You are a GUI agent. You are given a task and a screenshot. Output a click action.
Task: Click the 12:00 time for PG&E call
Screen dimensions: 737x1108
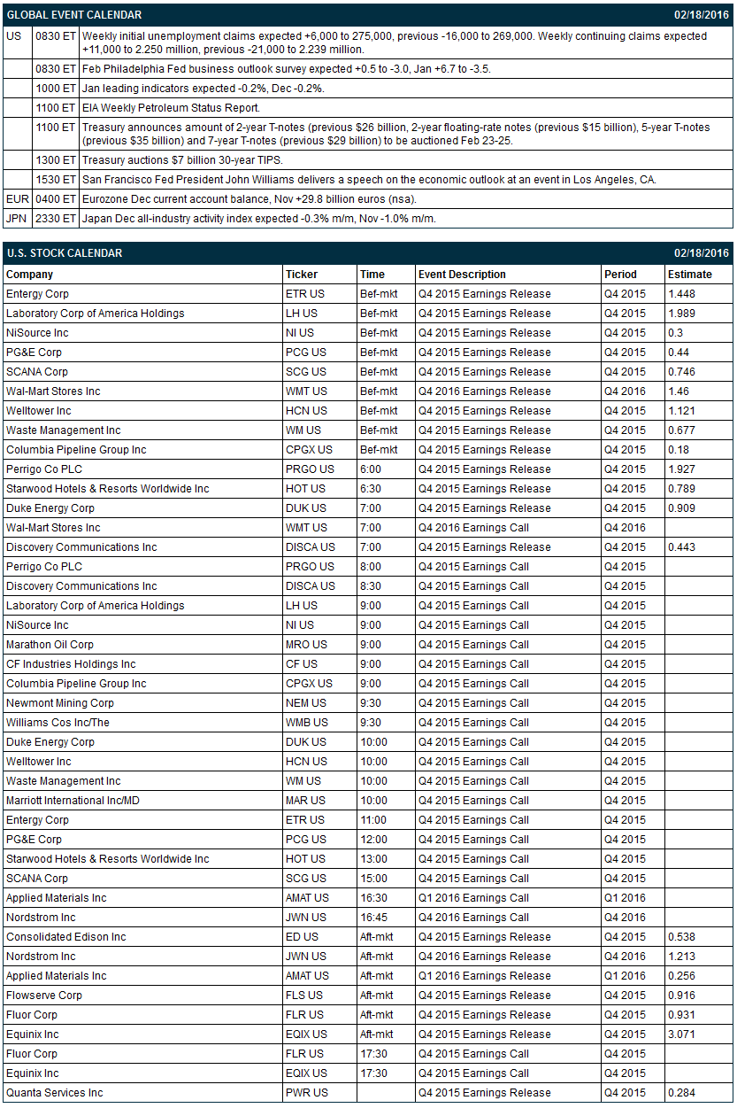pos(373,840)
